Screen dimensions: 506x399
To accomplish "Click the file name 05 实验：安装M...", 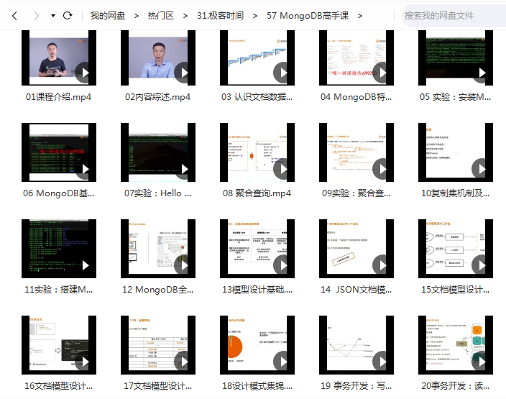I will tap(456, 97).
